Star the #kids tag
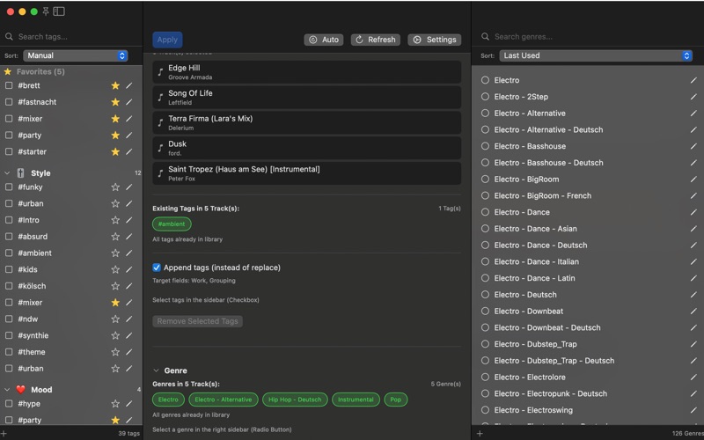The image size is (704, 440). tap(115, 269)
